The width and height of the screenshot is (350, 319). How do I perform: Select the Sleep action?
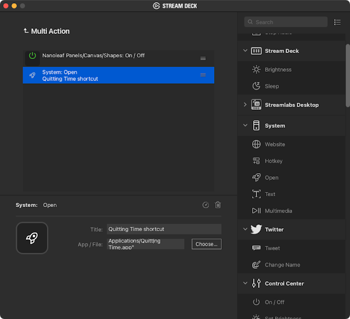pyautogui.click(x=272, y=86)
